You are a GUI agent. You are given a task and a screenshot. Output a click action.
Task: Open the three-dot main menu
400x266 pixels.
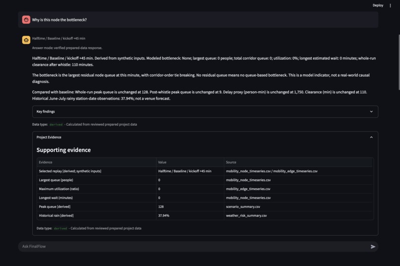390,5
